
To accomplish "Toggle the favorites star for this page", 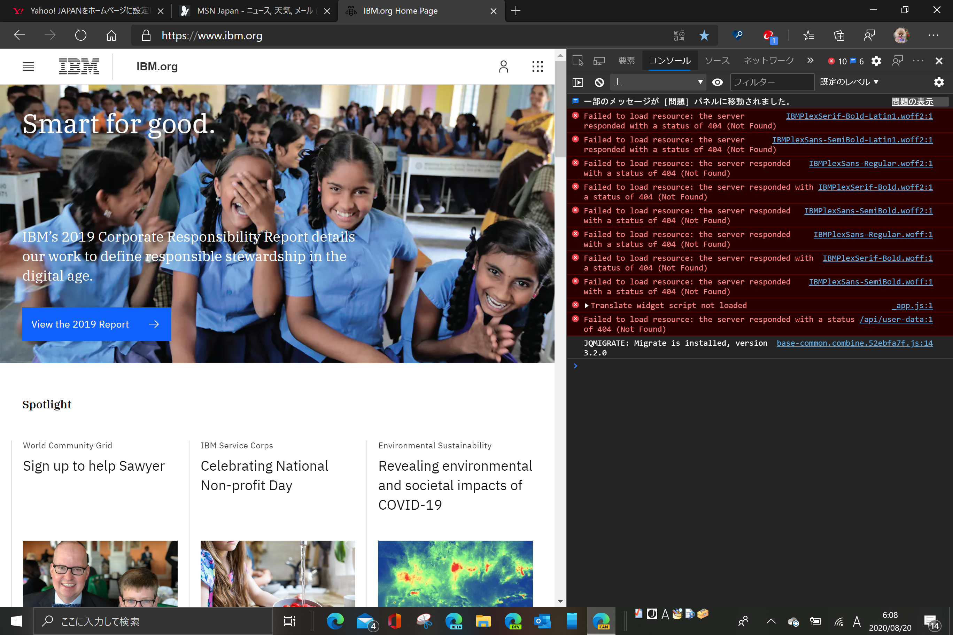I will (x=704, y=35).
